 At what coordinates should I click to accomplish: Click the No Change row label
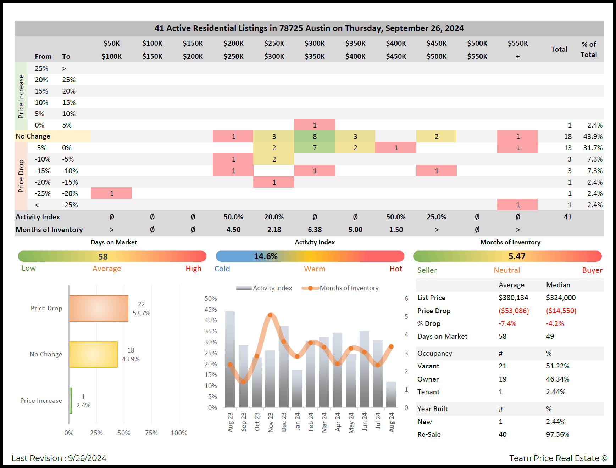coord(33,136)
